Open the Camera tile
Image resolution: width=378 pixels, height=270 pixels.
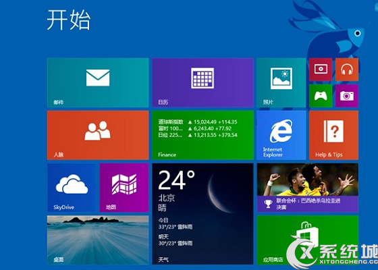tap(347, 96)
